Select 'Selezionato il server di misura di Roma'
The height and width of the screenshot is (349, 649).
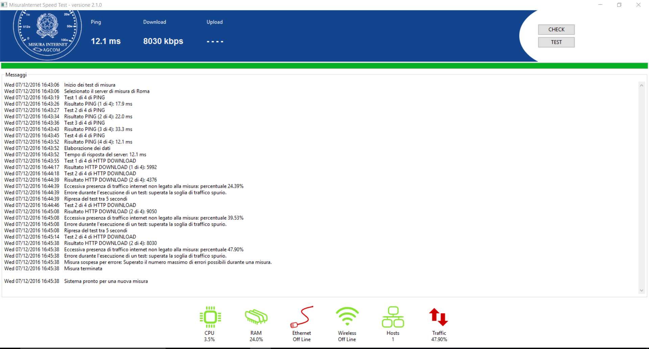point(107,91)
